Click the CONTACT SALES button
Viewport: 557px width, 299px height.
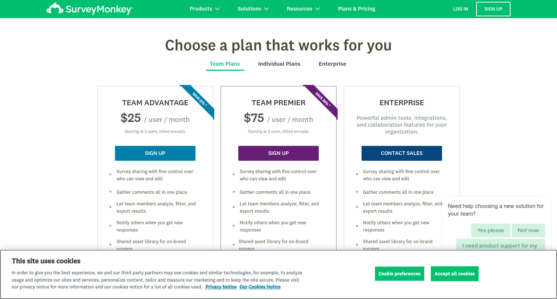coord(402,153)
